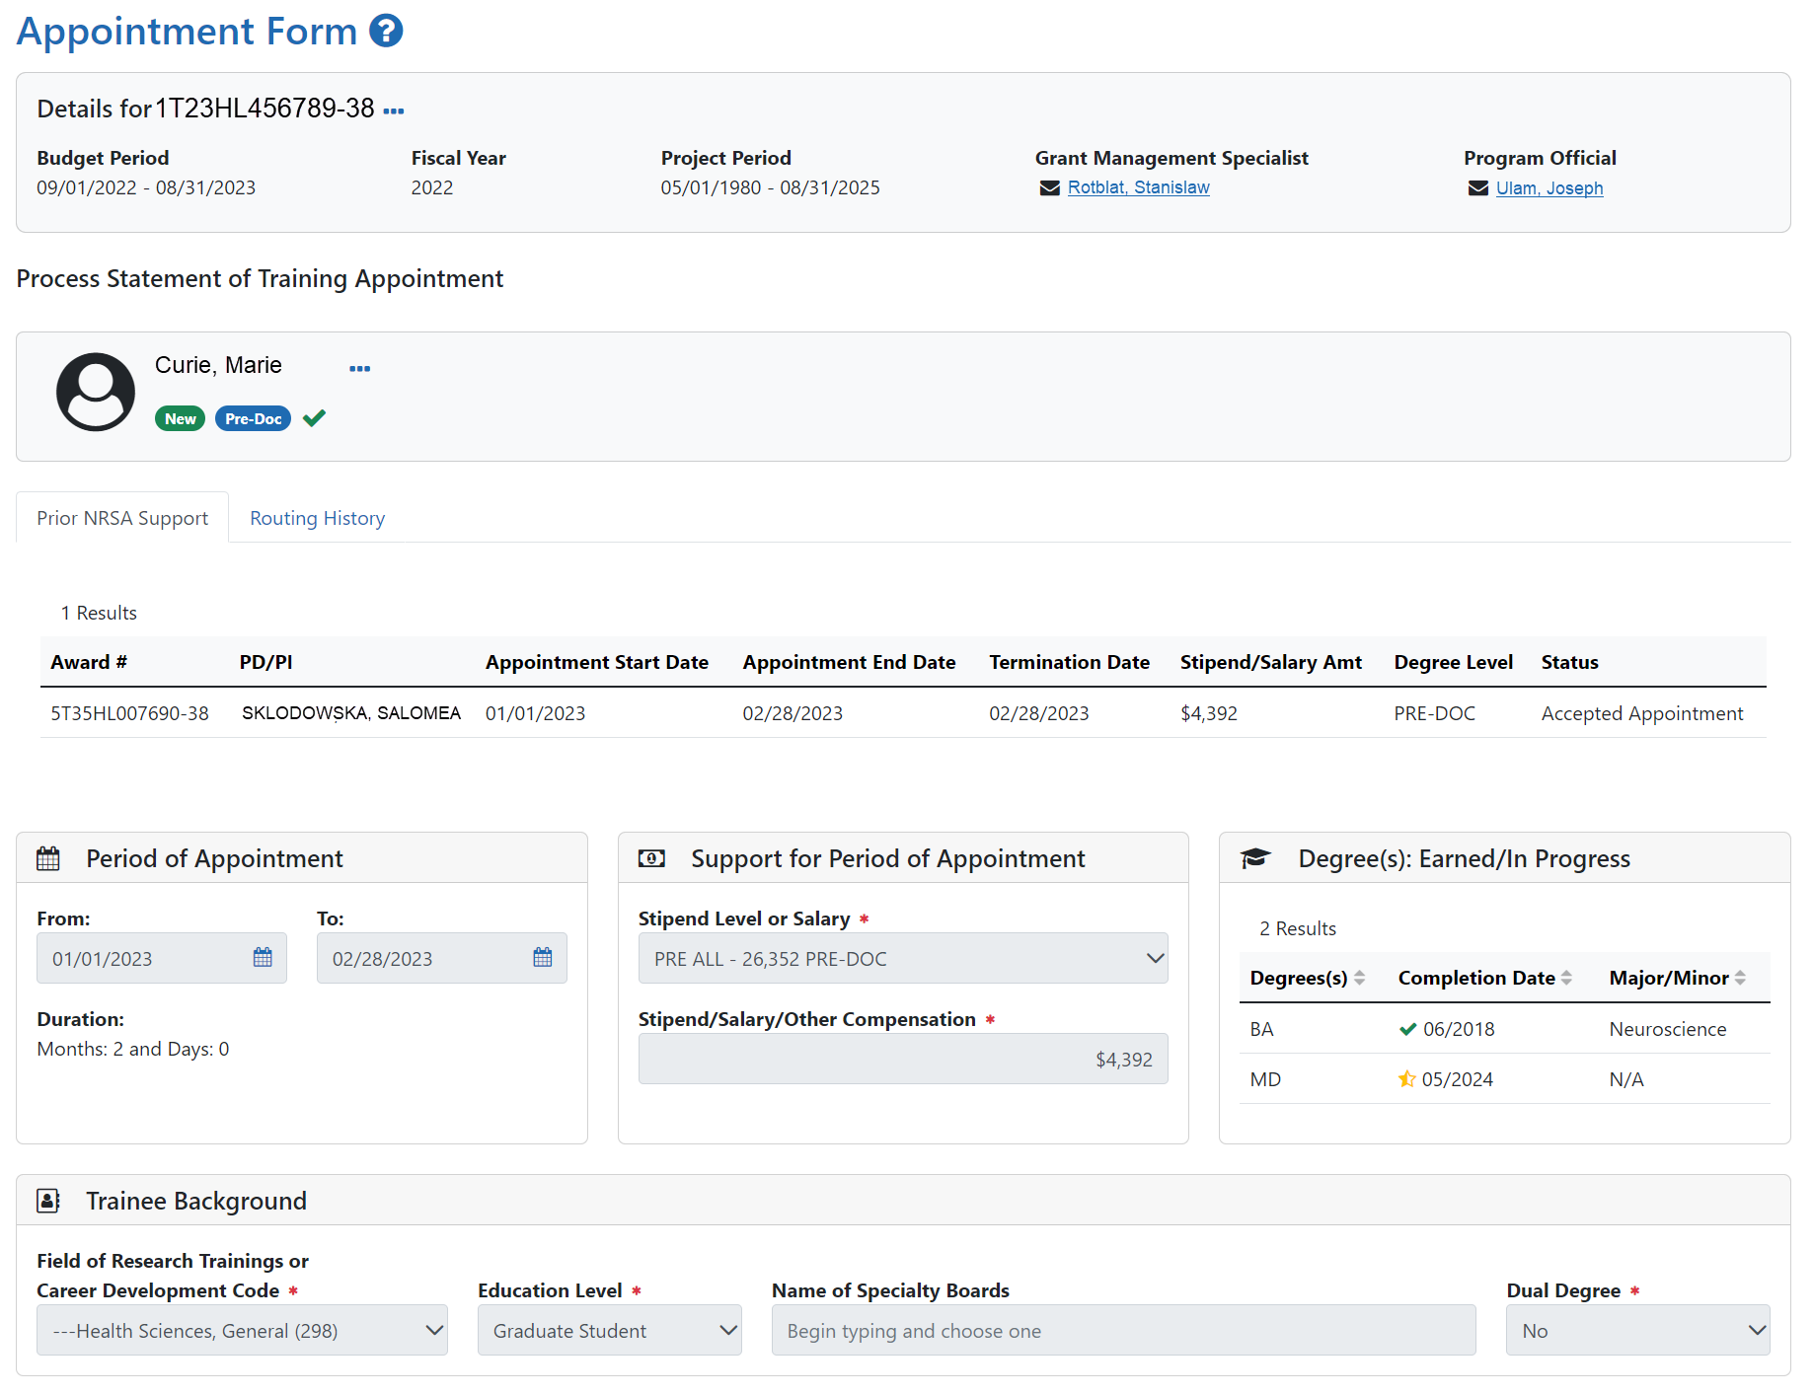Switch to the Routing History tab
1813x1395 pixels.
click(x=317, y=518)
